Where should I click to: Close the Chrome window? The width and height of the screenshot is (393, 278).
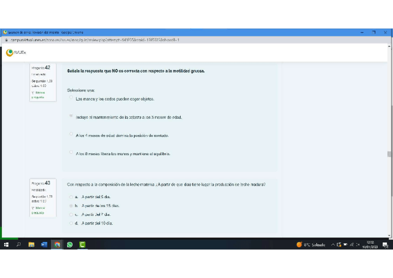tap(385, 32)
